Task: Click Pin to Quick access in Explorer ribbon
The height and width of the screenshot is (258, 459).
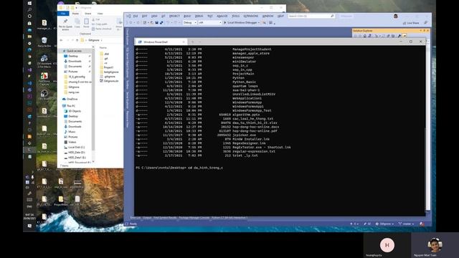Action: point(65,24)
